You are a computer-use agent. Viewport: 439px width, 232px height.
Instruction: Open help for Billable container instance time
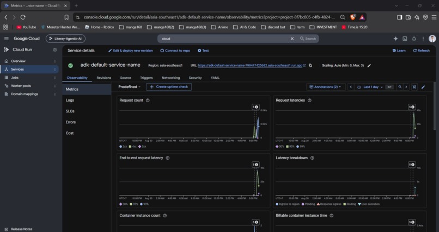tap(332, 215)
